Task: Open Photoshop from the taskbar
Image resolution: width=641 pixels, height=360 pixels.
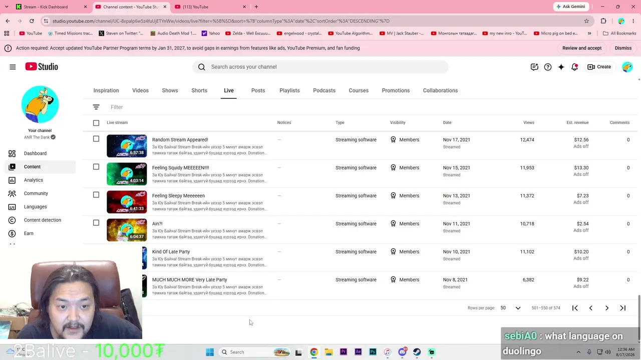Action: pos(373,352)
